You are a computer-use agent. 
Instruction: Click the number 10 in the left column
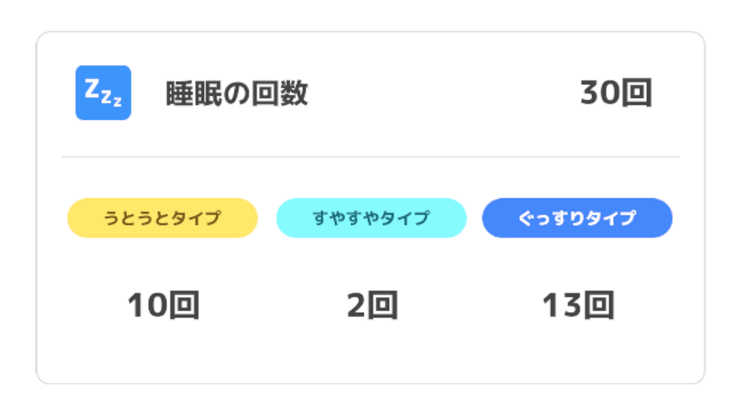pyautogui.click(x=147, y=305)
